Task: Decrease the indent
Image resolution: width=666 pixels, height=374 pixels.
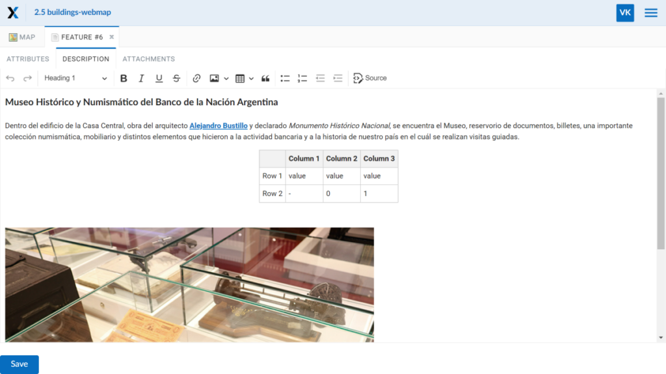Action: [x=320, y=78]
